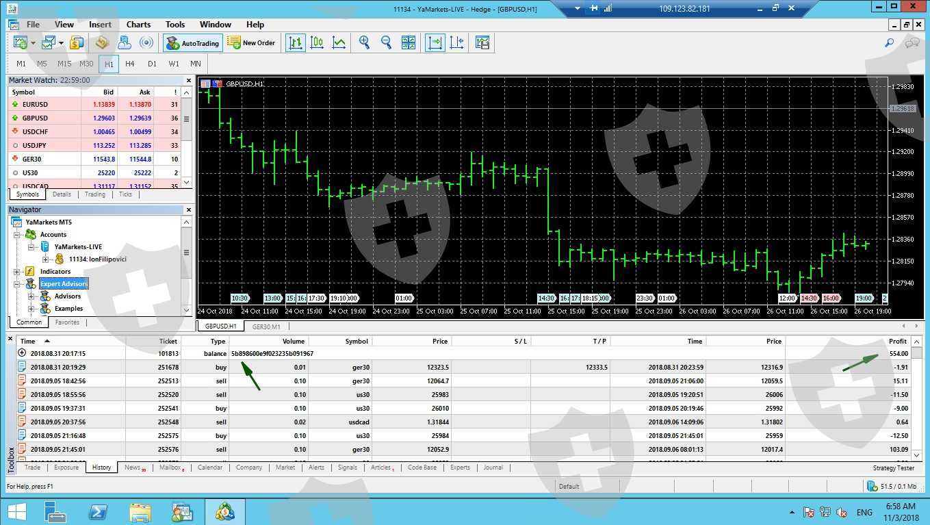Open PowerShell from Windows taskbar
The height and width of the screenshot is (525, 930).
click(x=98, y=512)
